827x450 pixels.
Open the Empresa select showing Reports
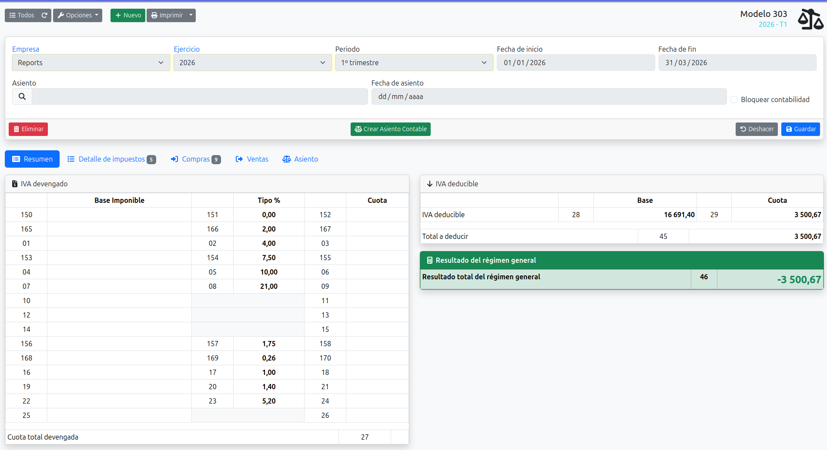coord(91,63)
